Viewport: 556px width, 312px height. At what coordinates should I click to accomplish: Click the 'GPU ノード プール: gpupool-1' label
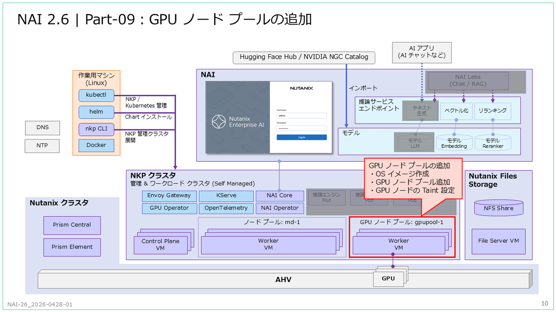click(x=402, y=222)
